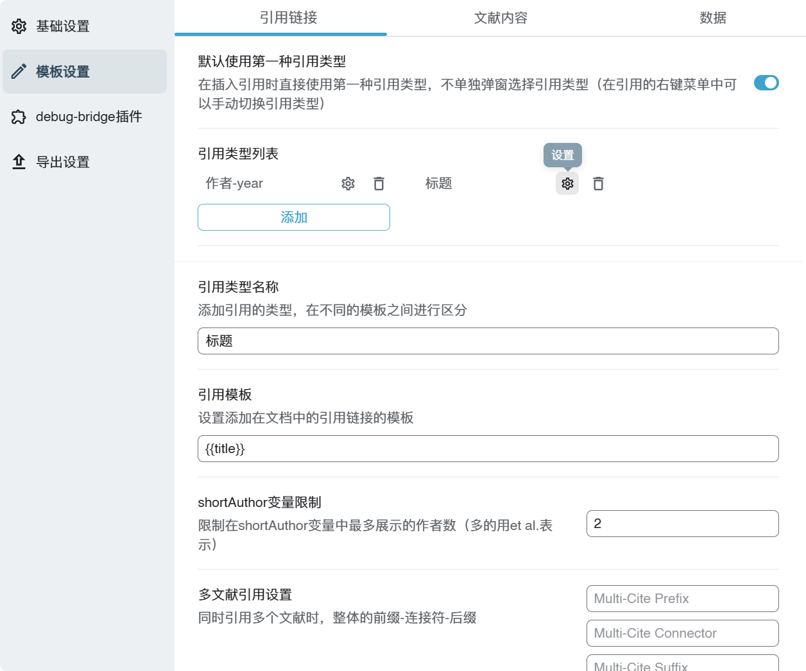The width and height of the screenshot is (806, 671).
Task: Click the puzzle icon for debug-bridge插件
Action: pyautogui.click(x=19, y=117)
